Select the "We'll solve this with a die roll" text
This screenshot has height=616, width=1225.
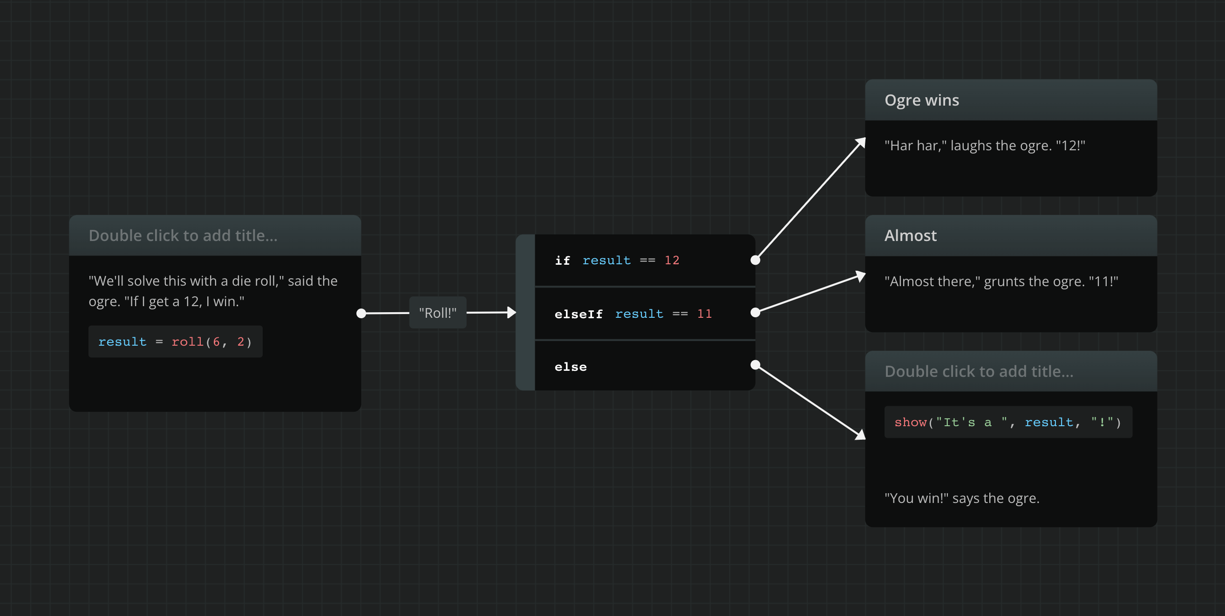[x=213, y=291]
